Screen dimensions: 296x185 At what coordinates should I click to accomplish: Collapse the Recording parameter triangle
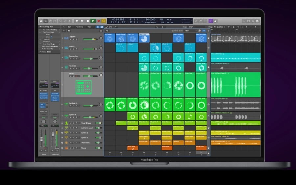(x=40, y=44)
